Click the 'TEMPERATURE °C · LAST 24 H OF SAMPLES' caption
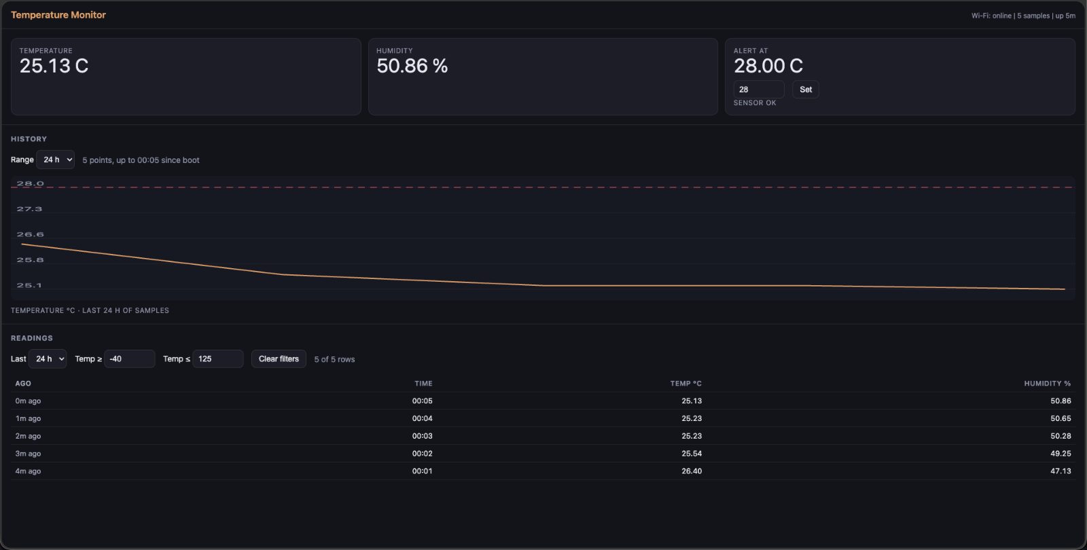Screen dimensions: 1087x550 [x=90, y=311]
